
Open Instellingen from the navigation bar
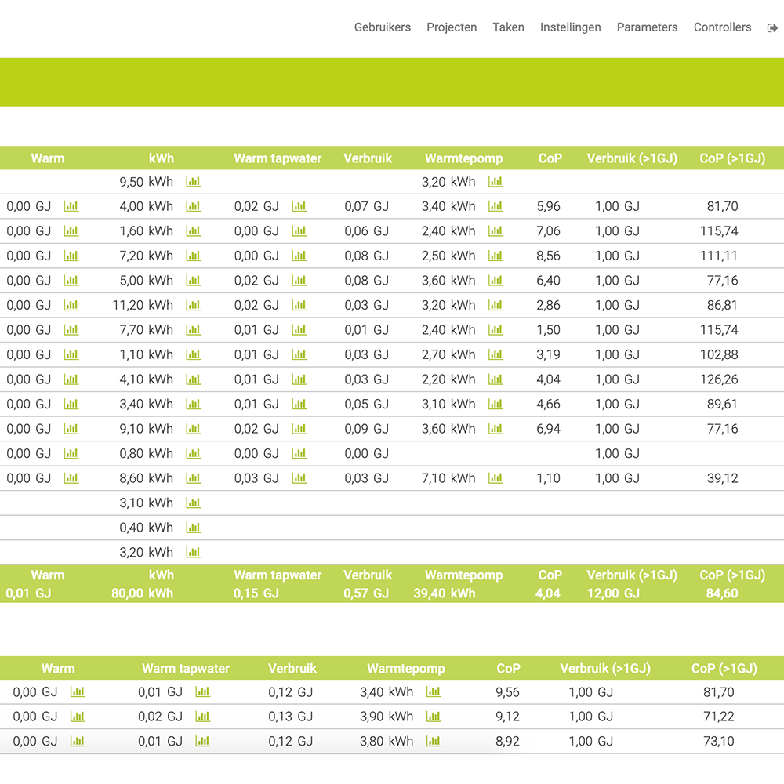point(570,27)
